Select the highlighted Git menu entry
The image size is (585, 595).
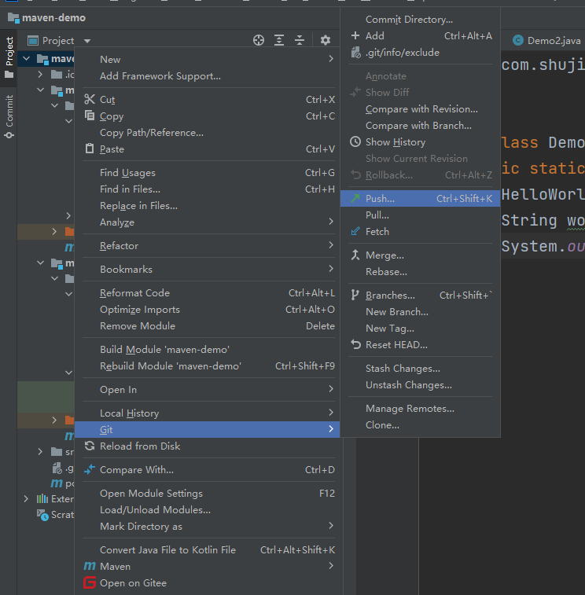coord(208,429)
